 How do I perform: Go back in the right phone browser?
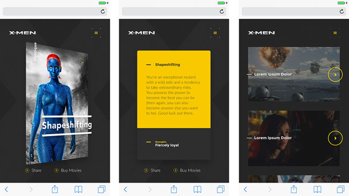click(x=245, y=190)
